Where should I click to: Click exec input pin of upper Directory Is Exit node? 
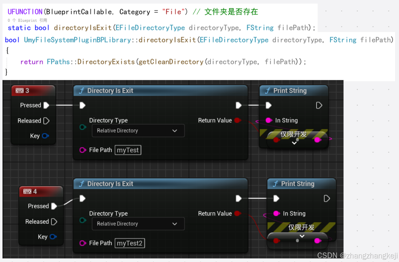(x=83, y=105)
